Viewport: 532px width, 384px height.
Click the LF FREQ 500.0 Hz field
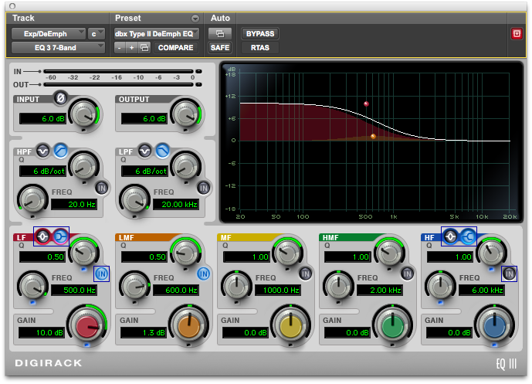click(74, 291)
